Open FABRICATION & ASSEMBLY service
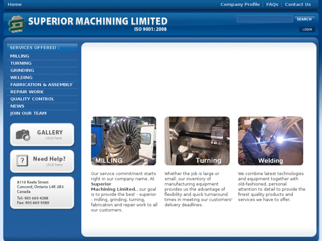322x241 pixels. point(41,85)
